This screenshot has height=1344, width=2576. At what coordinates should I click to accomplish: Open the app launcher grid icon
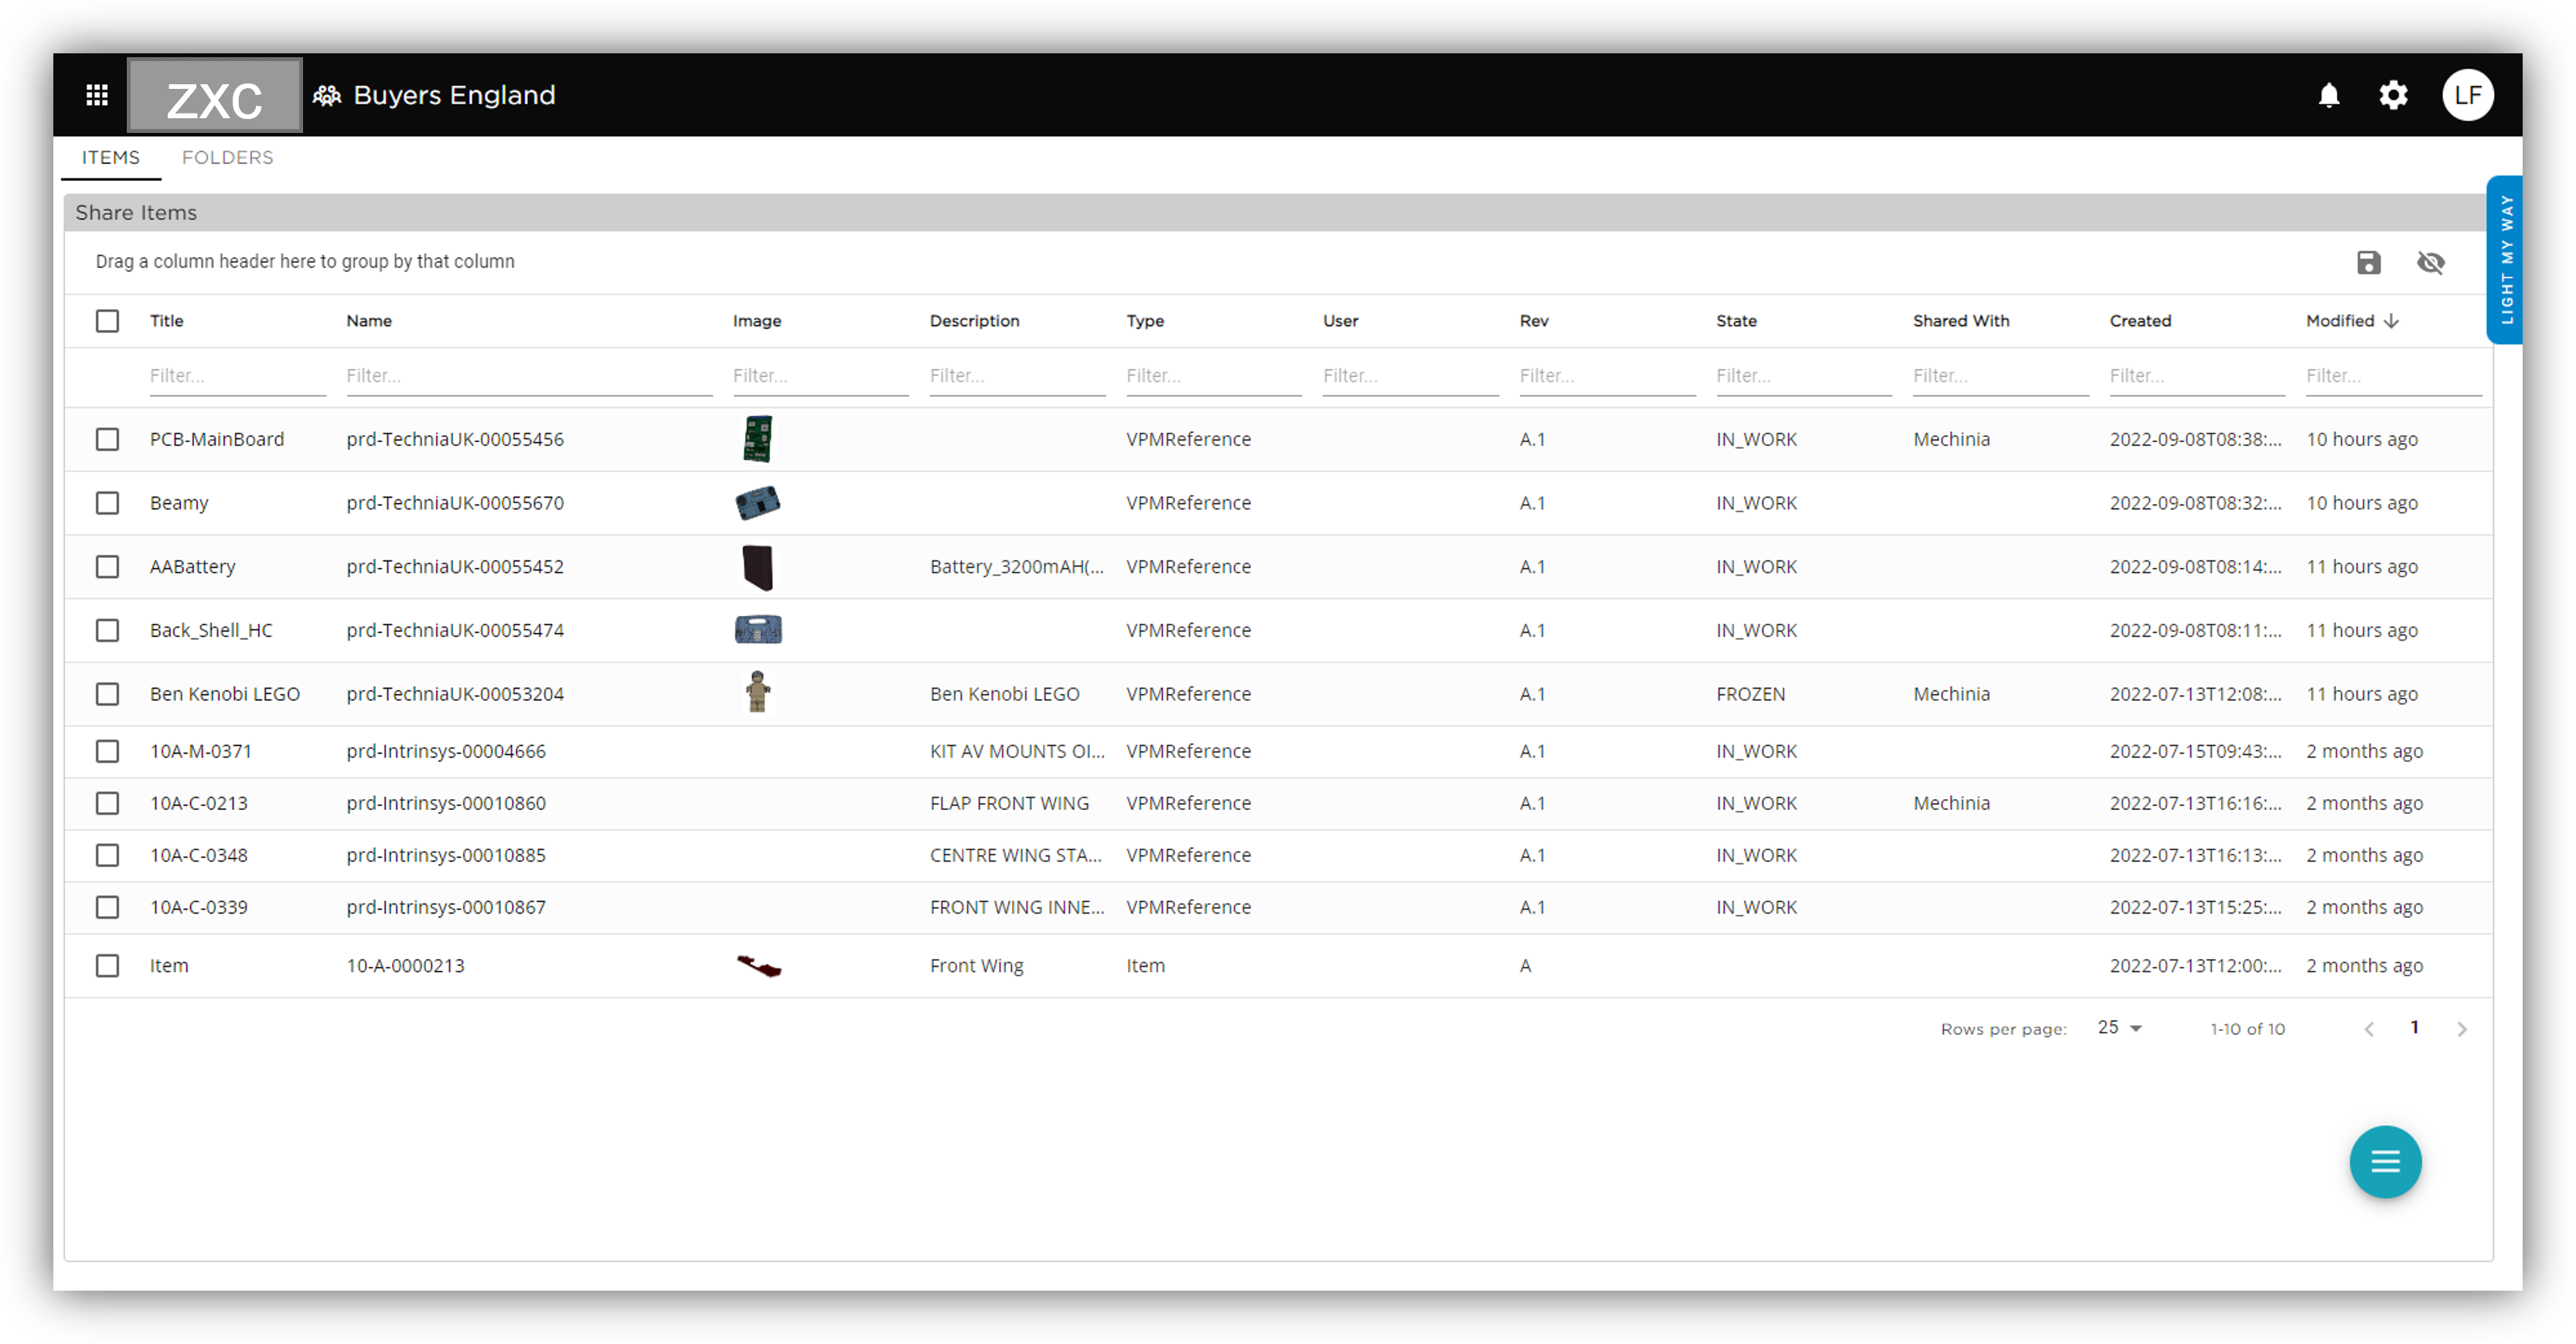click(96, 95)
